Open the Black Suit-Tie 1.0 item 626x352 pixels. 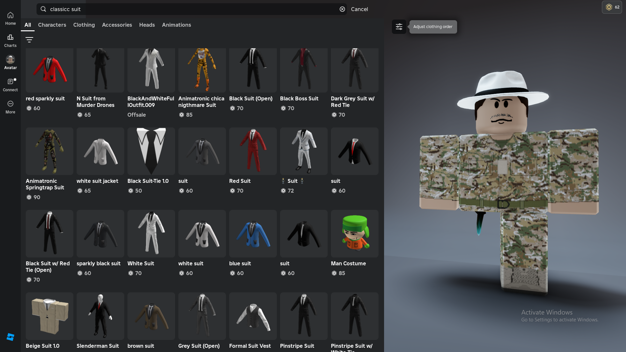[151, 151]
